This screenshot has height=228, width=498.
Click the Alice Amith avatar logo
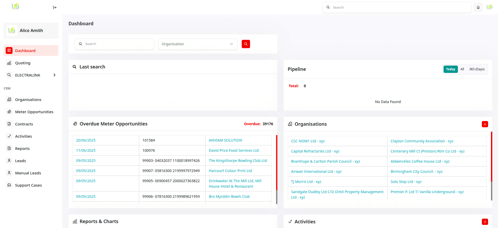point(12,30)
